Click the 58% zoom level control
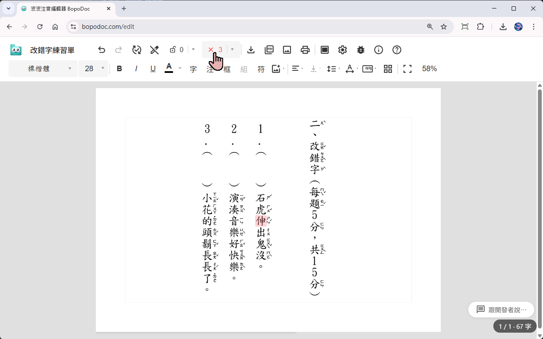Image resolution: width=543 pixels, height=339 pixels. click(x=429, y=68)
